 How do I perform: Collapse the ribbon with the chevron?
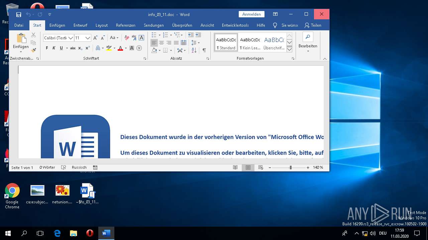[325, 58]
